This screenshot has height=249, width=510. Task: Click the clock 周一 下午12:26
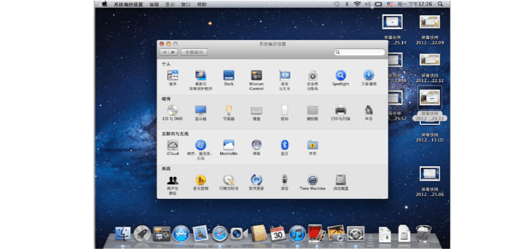[414, 4]
